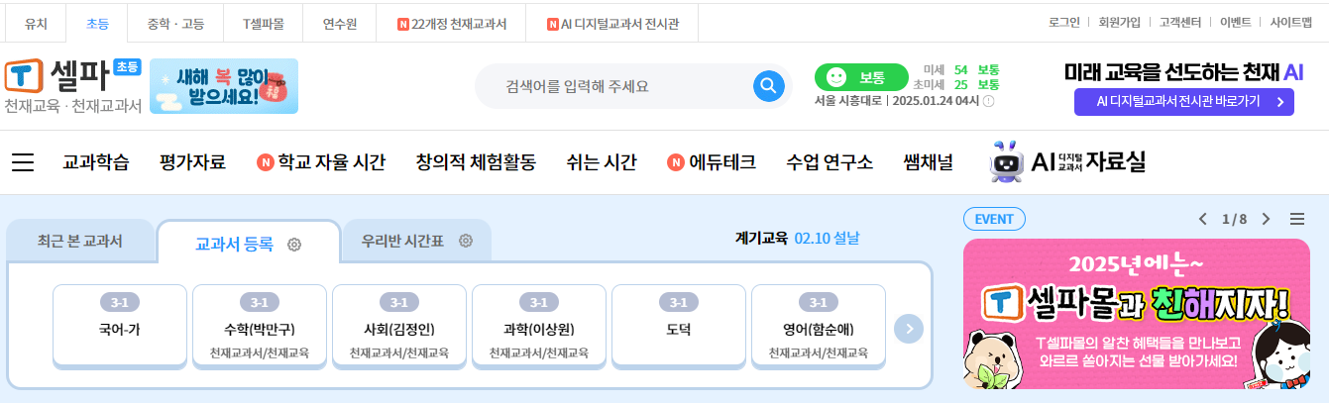Click the 새해 복 많이 받으세요 banner
1329x403 pixels.
pos(224,86)
